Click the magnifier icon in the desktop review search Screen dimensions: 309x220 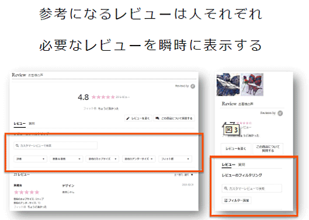(17, 145)
